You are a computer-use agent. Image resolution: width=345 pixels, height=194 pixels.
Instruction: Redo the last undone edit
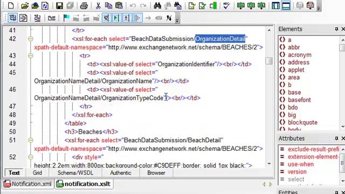(x=143, y=5)
